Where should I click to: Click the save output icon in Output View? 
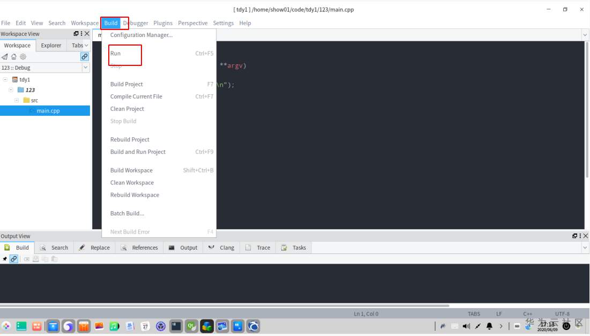(x=36, y=259)
